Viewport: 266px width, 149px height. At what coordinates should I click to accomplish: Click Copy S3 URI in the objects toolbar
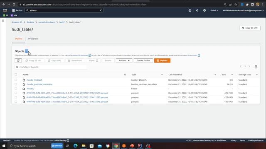click(x=34, y=60)
